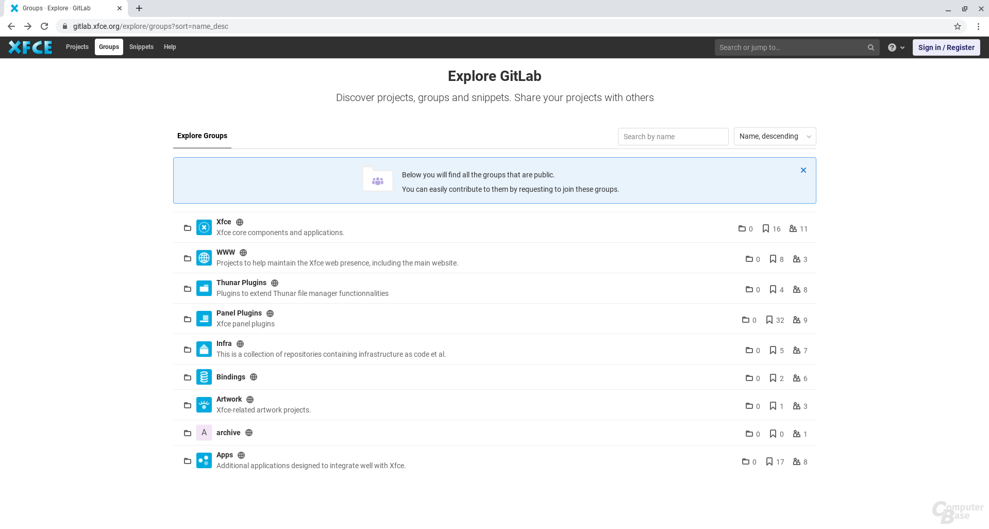Click 'Xfce panel plugins' description text

click(x=245, y=324)
